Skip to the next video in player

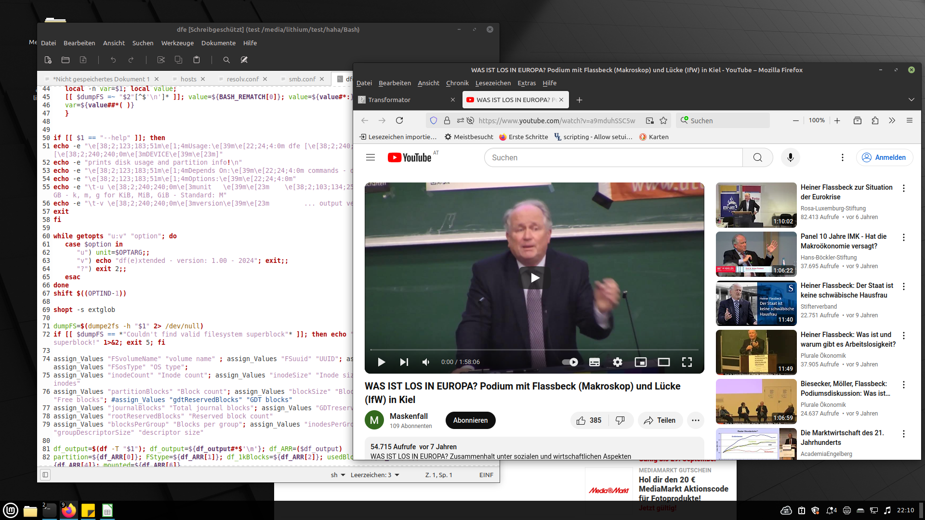[x=404, y=362]
